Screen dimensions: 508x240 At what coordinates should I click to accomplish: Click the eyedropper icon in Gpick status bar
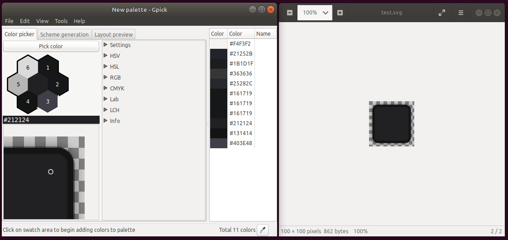263,230
